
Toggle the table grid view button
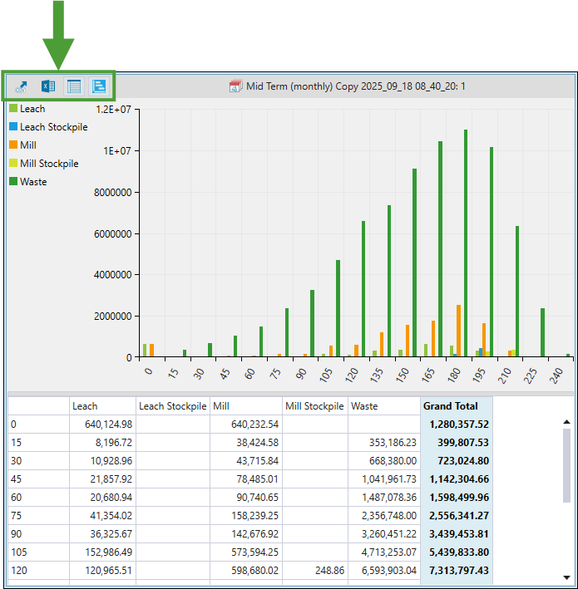pos(74,86)
